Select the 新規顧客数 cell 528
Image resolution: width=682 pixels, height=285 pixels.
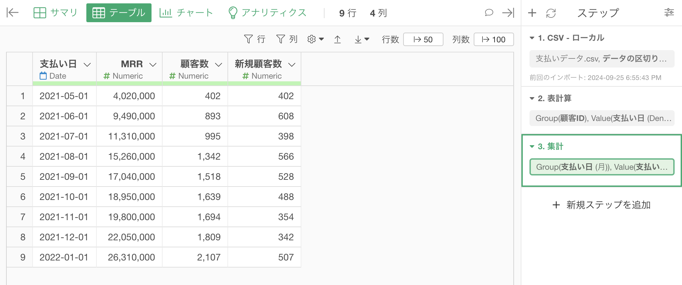point(264,176)
